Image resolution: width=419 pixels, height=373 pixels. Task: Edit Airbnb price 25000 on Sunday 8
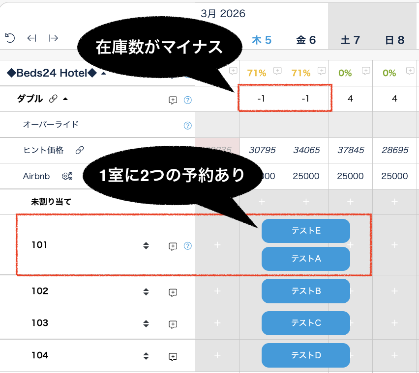point(394,176)
